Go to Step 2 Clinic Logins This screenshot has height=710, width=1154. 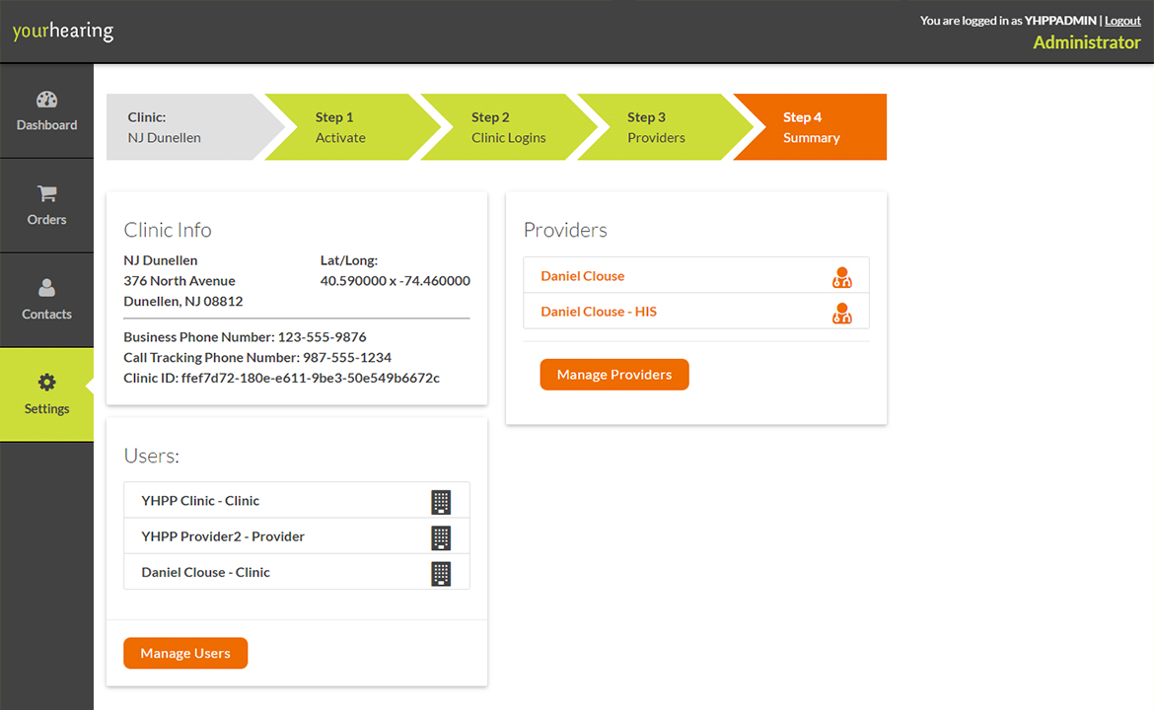pyautogui.click(x=508, y=126)
